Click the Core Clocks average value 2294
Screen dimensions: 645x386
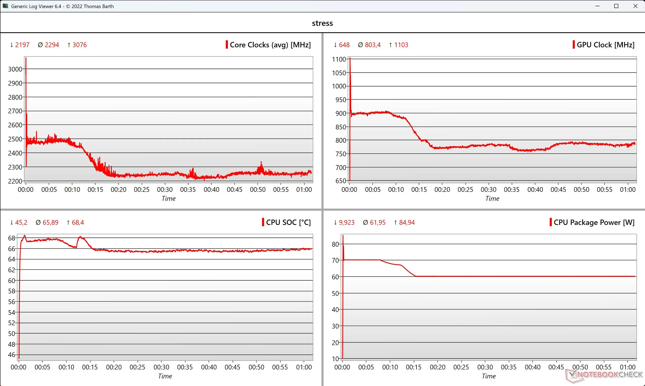(x=52, y=45)
